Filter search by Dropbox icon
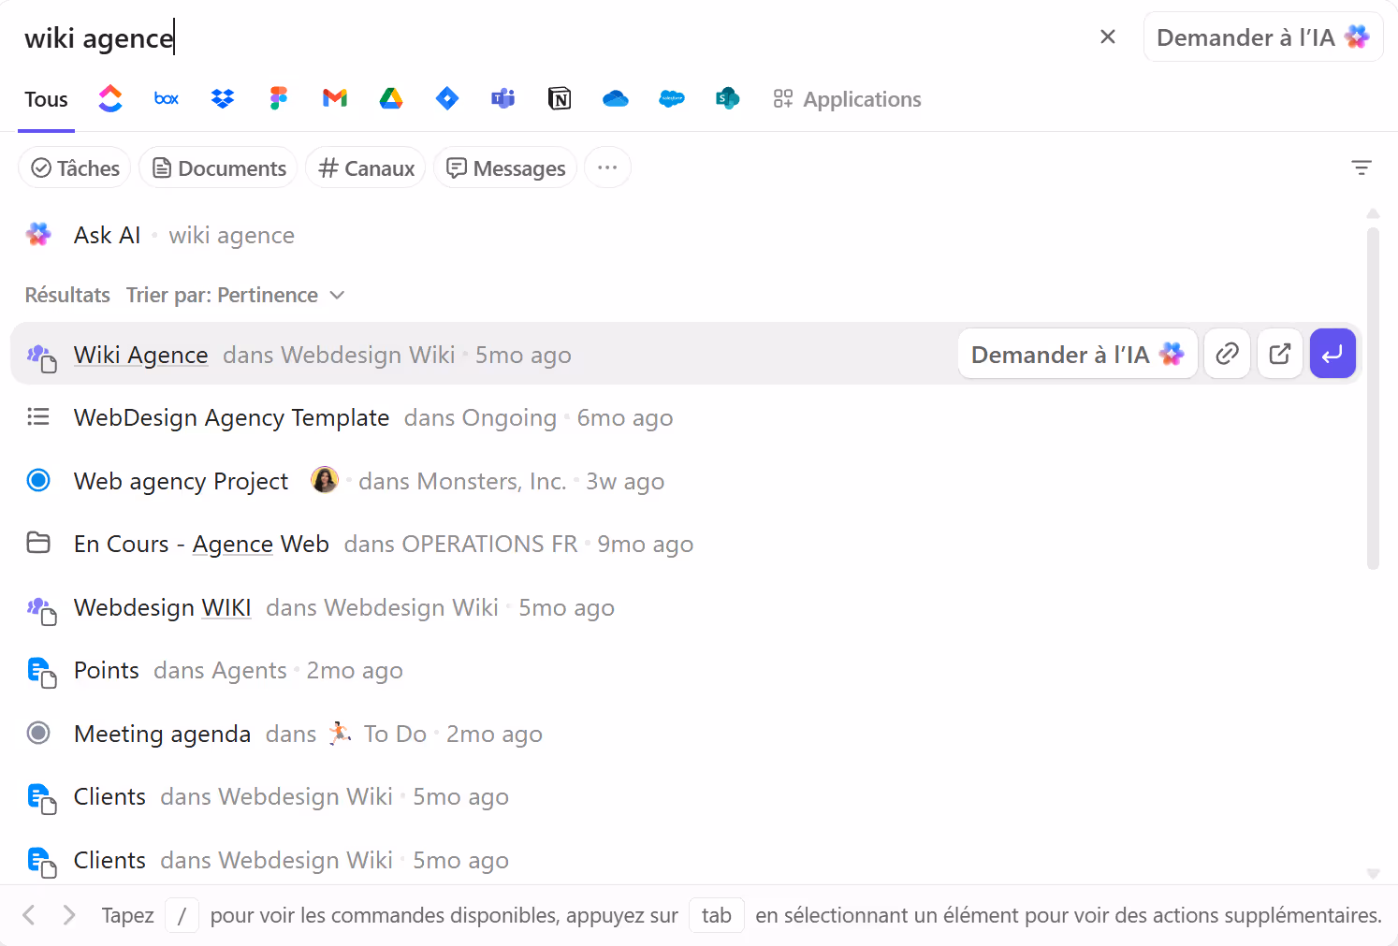The height and width of the screenshot is (946, 1398). 222,98
